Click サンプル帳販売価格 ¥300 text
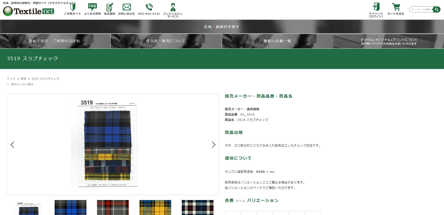This screenshot has height=215, width=444. [x=250, y=172]
